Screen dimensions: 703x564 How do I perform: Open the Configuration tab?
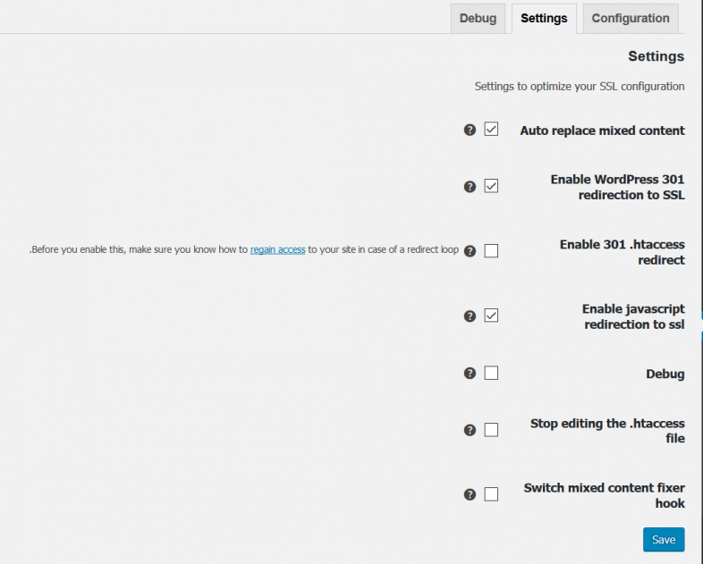(631, 19)
